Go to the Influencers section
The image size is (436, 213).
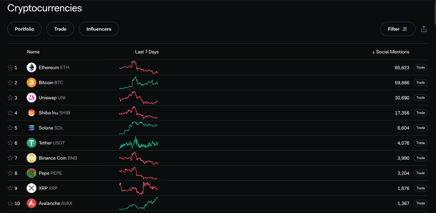coord(98,29)
